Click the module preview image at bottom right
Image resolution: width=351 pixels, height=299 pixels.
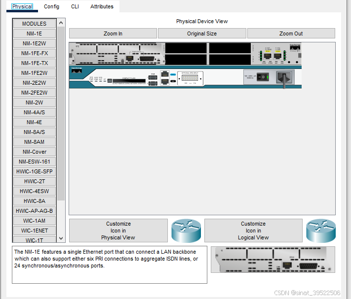click(x=273, y=260)
